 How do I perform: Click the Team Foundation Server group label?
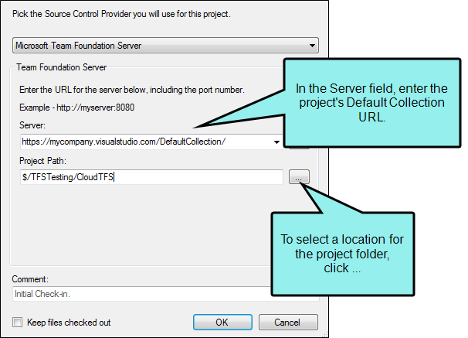point(62,67)
